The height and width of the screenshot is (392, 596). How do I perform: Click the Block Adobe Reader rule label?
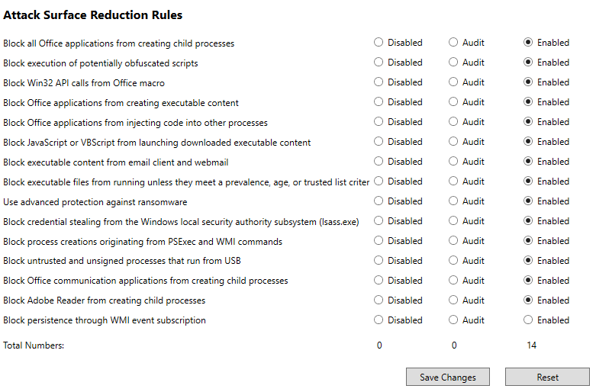105,300
